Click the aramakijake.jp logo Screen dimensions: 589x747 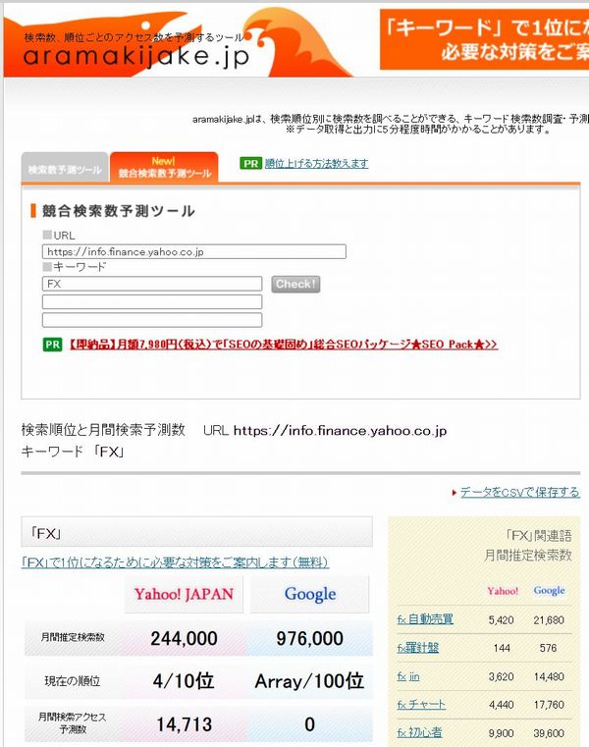click(x=136, y=56)
